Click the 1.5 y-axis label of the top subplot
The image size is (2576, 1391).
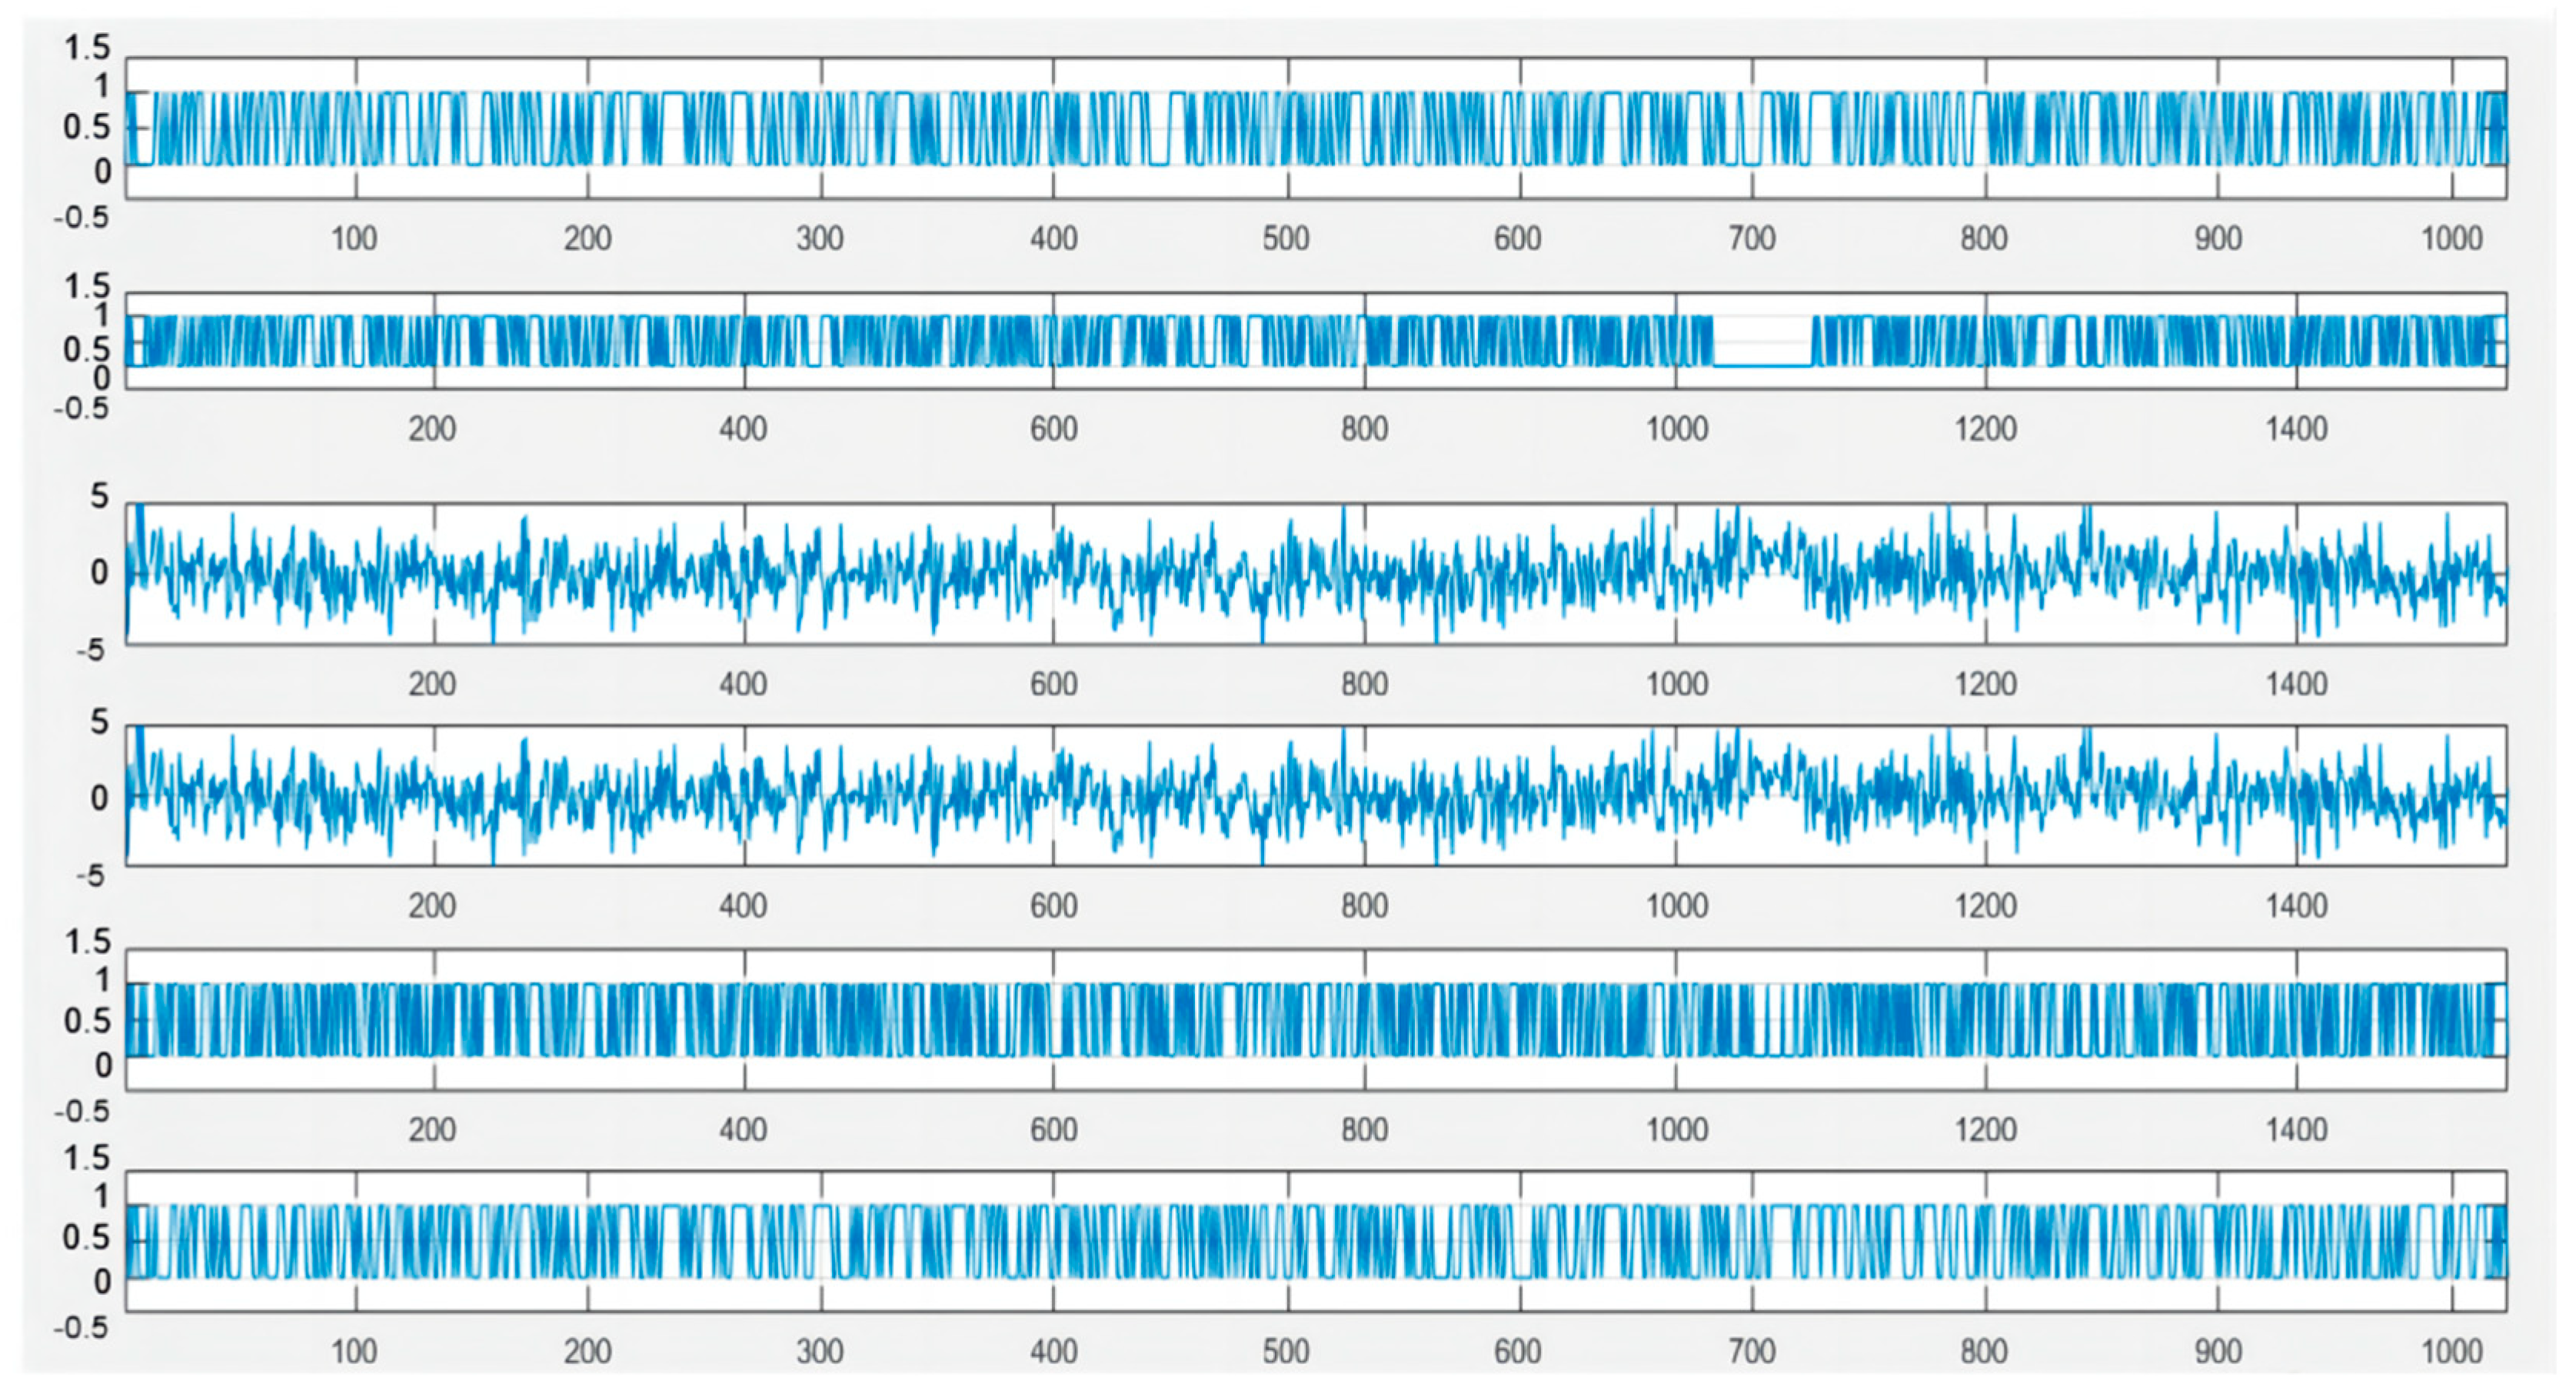click(x=86, y=47)
